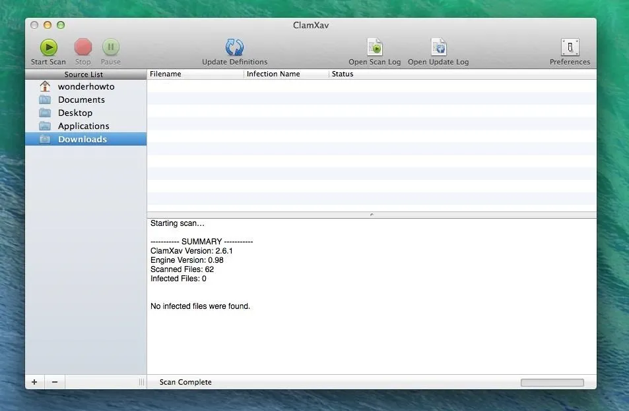Click the red Stop scan icon
The height and width of the screenshot is (411, 629).
tap(83, 47)
